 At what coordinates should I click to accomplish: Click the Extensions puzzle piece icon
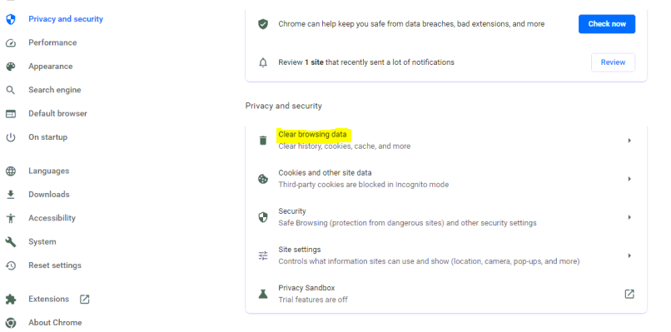11,299
